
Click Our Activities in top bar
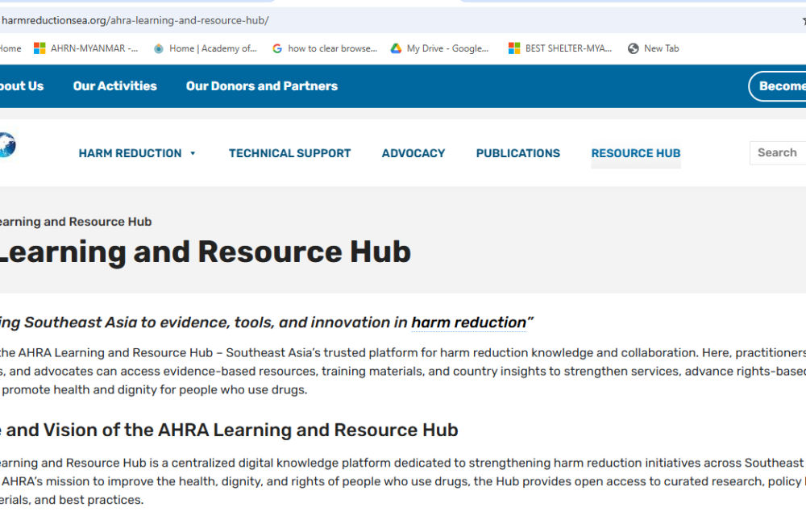[114, 86]
